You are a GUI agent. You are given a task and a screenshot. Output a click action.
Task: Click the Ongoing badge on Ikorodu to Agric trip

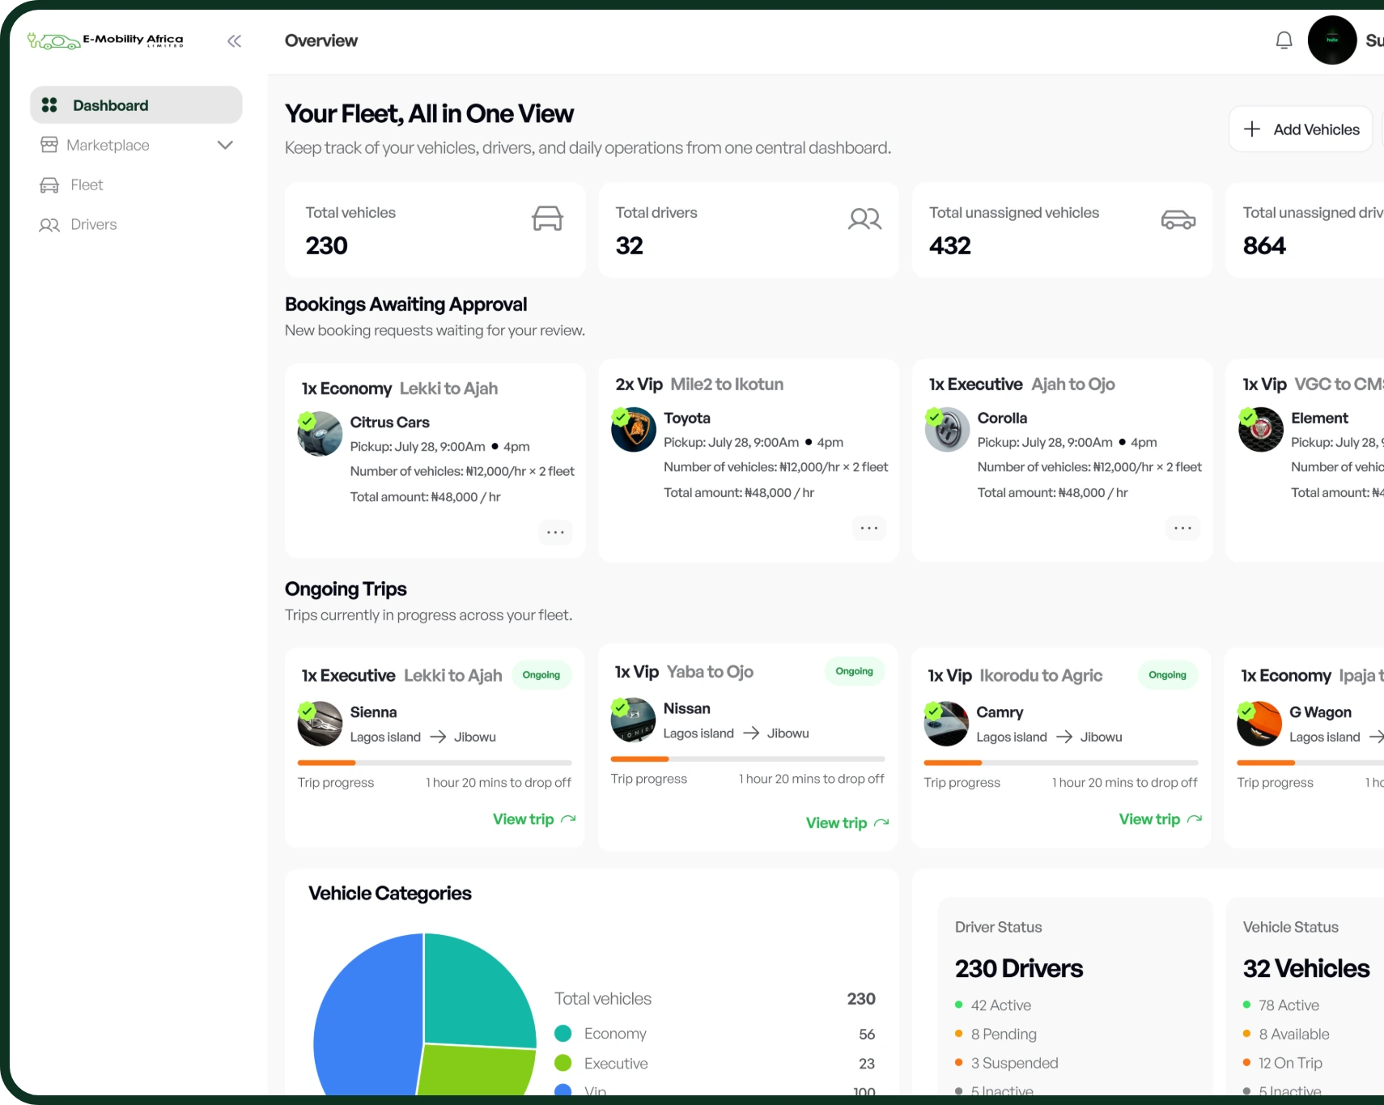pos(1167,675)
